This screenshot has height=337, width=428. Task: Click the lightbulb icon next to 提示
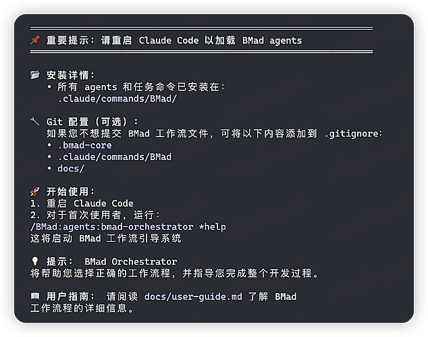point(35,261)
